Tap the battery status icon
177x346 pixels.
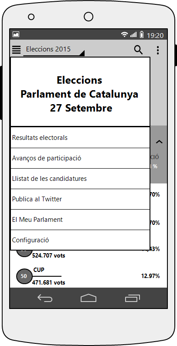point(142,34)
